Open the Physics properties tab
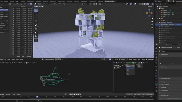Image resolution: width=182 pixels, height=102 pixels. click(x=156, y=79)
